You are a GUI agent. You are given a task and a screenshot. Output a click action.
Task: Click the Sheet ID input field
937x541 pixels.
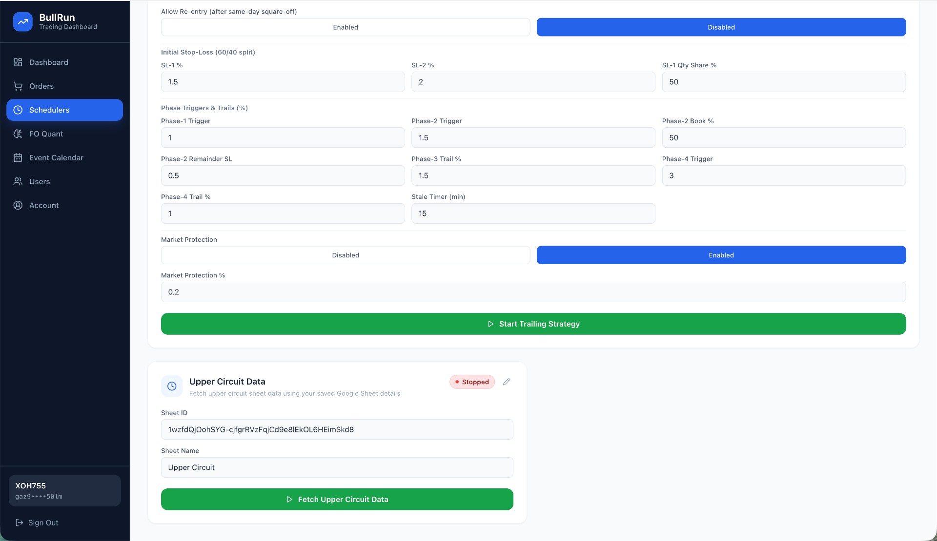(x=337, y=429)
